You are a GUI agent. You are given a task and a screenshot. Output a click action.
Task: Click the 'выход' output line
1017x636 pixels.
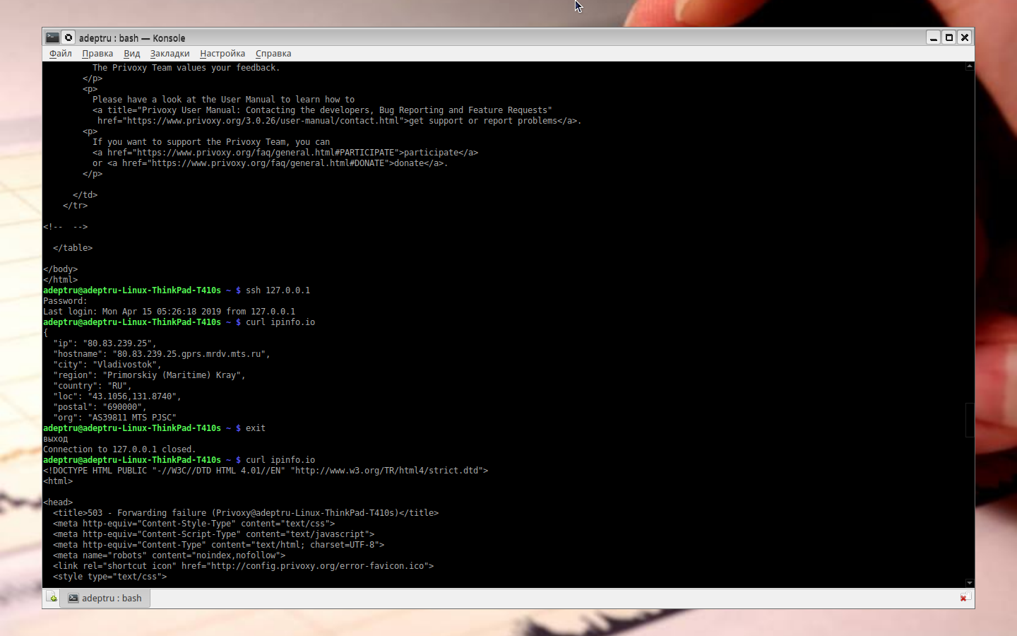(x=56, y=439)
